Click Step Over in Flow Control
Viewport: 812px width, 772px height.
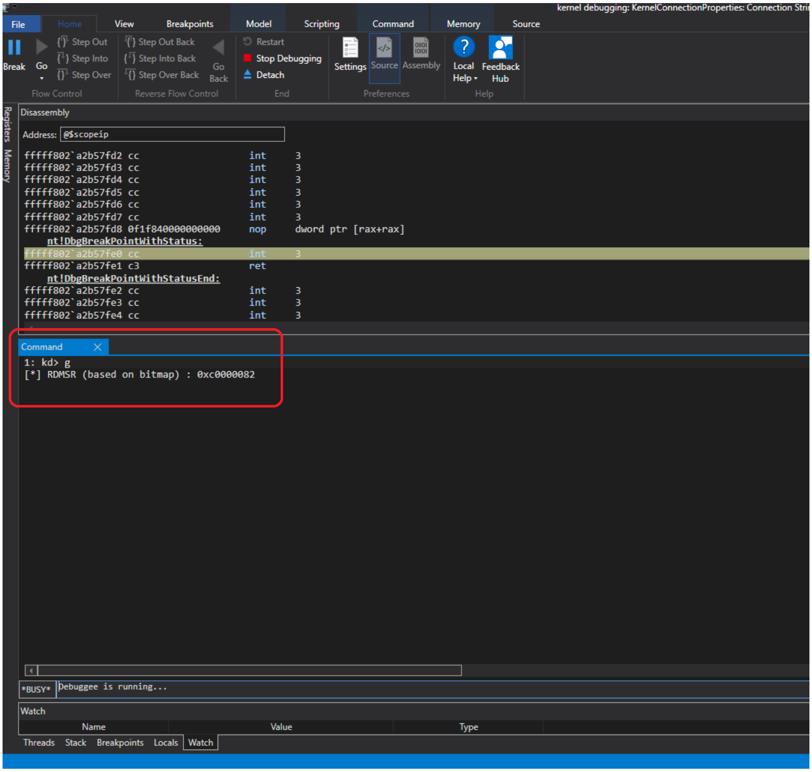point(84,75)
